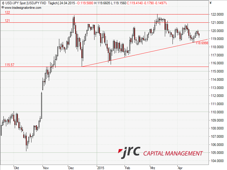The width and height of the screenshot is (227, 170).
Task: Select the red 122 resistance line label
Action: 7,13
